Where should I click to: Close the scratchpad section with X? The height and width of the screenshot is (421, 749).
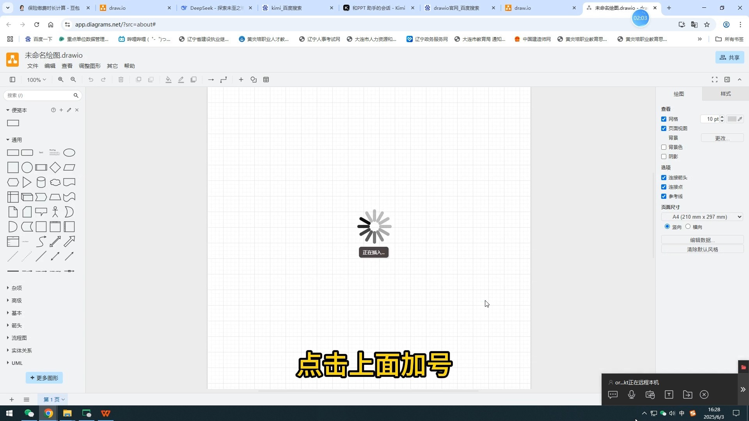(x=77, y=110)
